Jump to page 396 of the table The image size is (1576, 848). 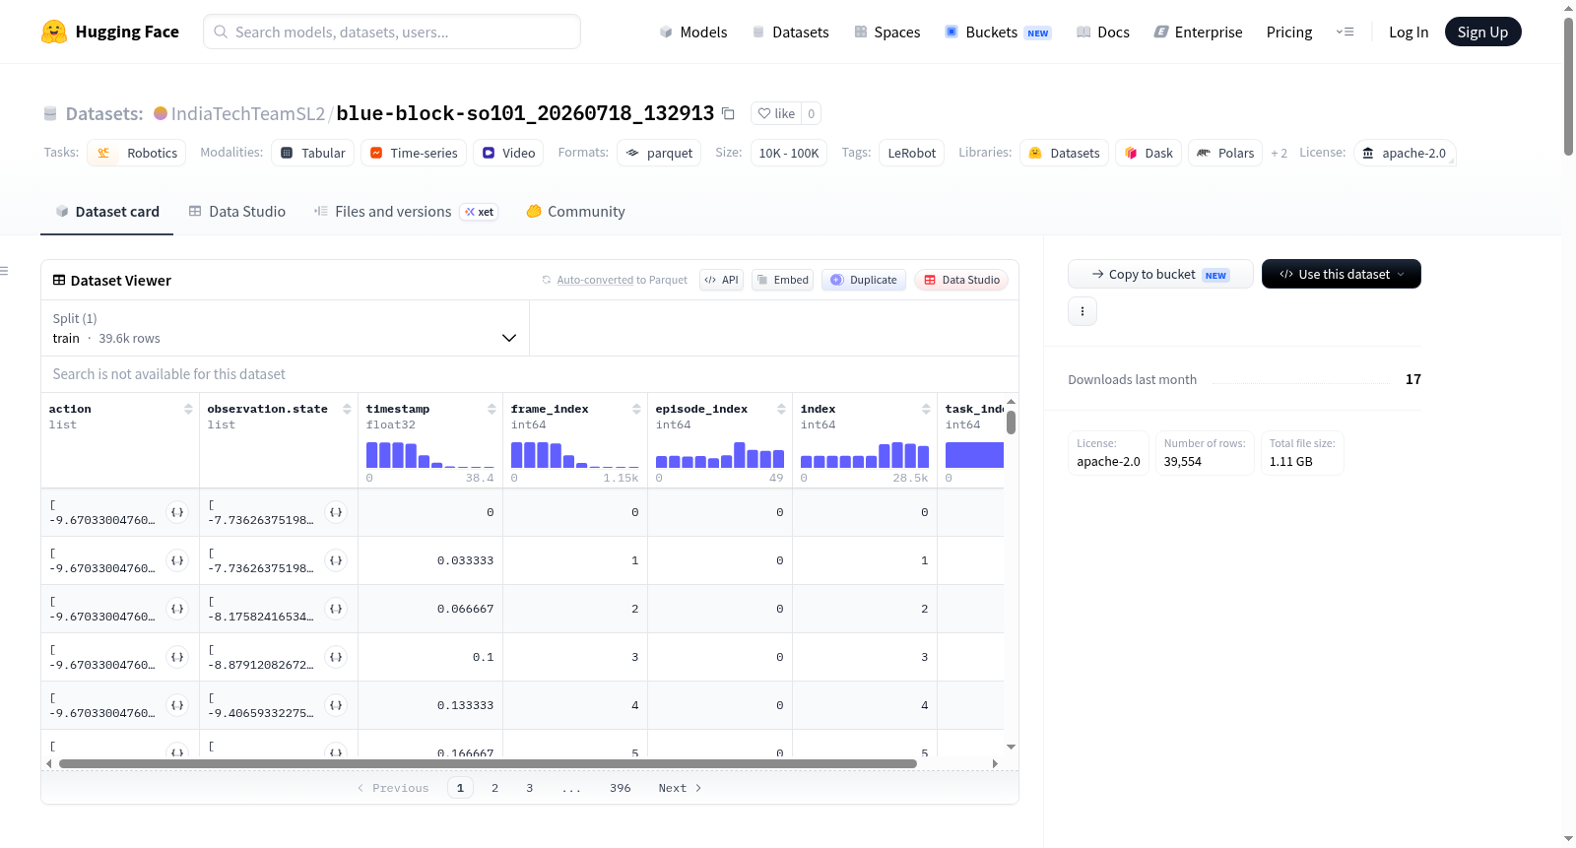(x=621, y=788)
